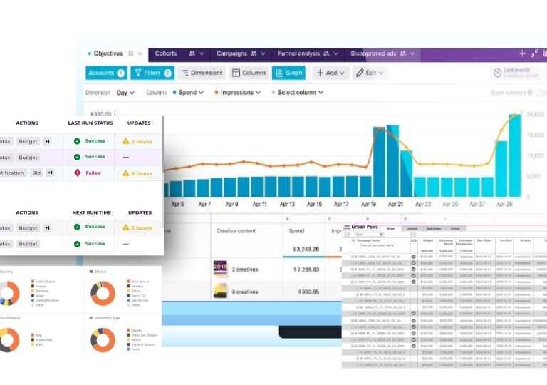Screen dimensions: 547x385
Task: Click the Accounts button
Action: (x=106, y=73)
